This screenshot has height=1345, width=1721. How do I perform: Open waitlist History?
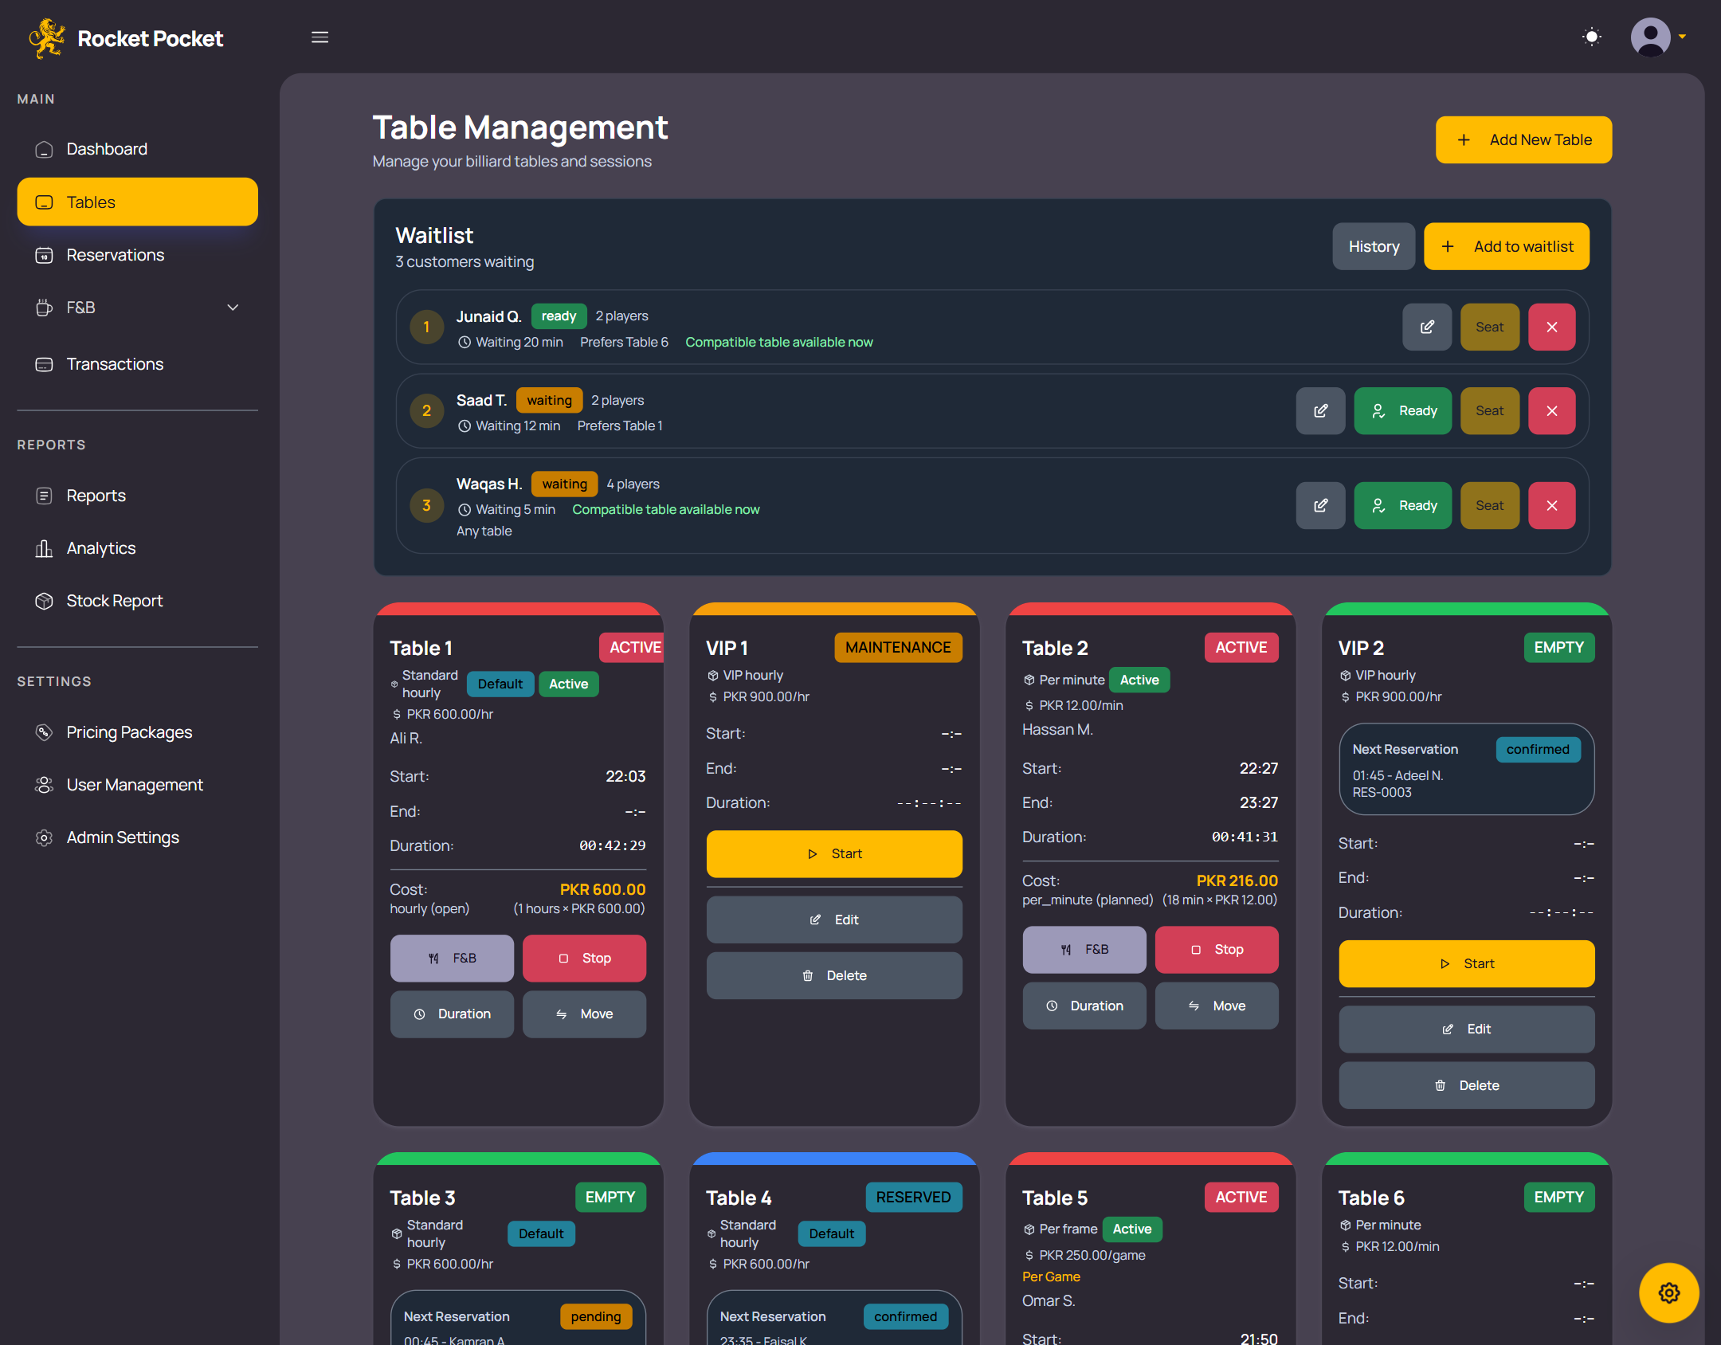pyautogui.click(x=1374, y=246)
